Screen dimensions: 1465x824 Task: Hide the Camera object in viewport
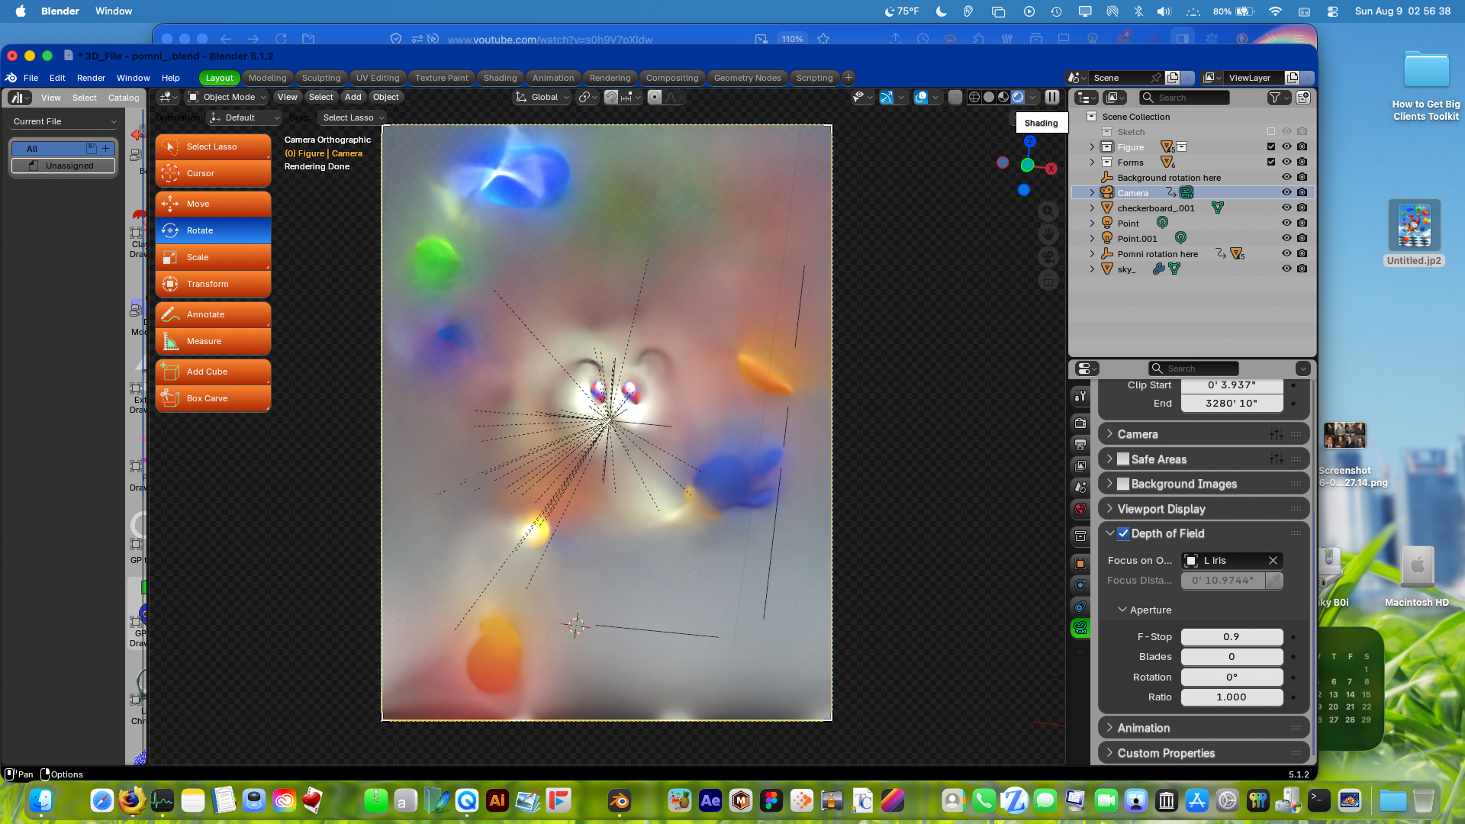(1286, 192)
